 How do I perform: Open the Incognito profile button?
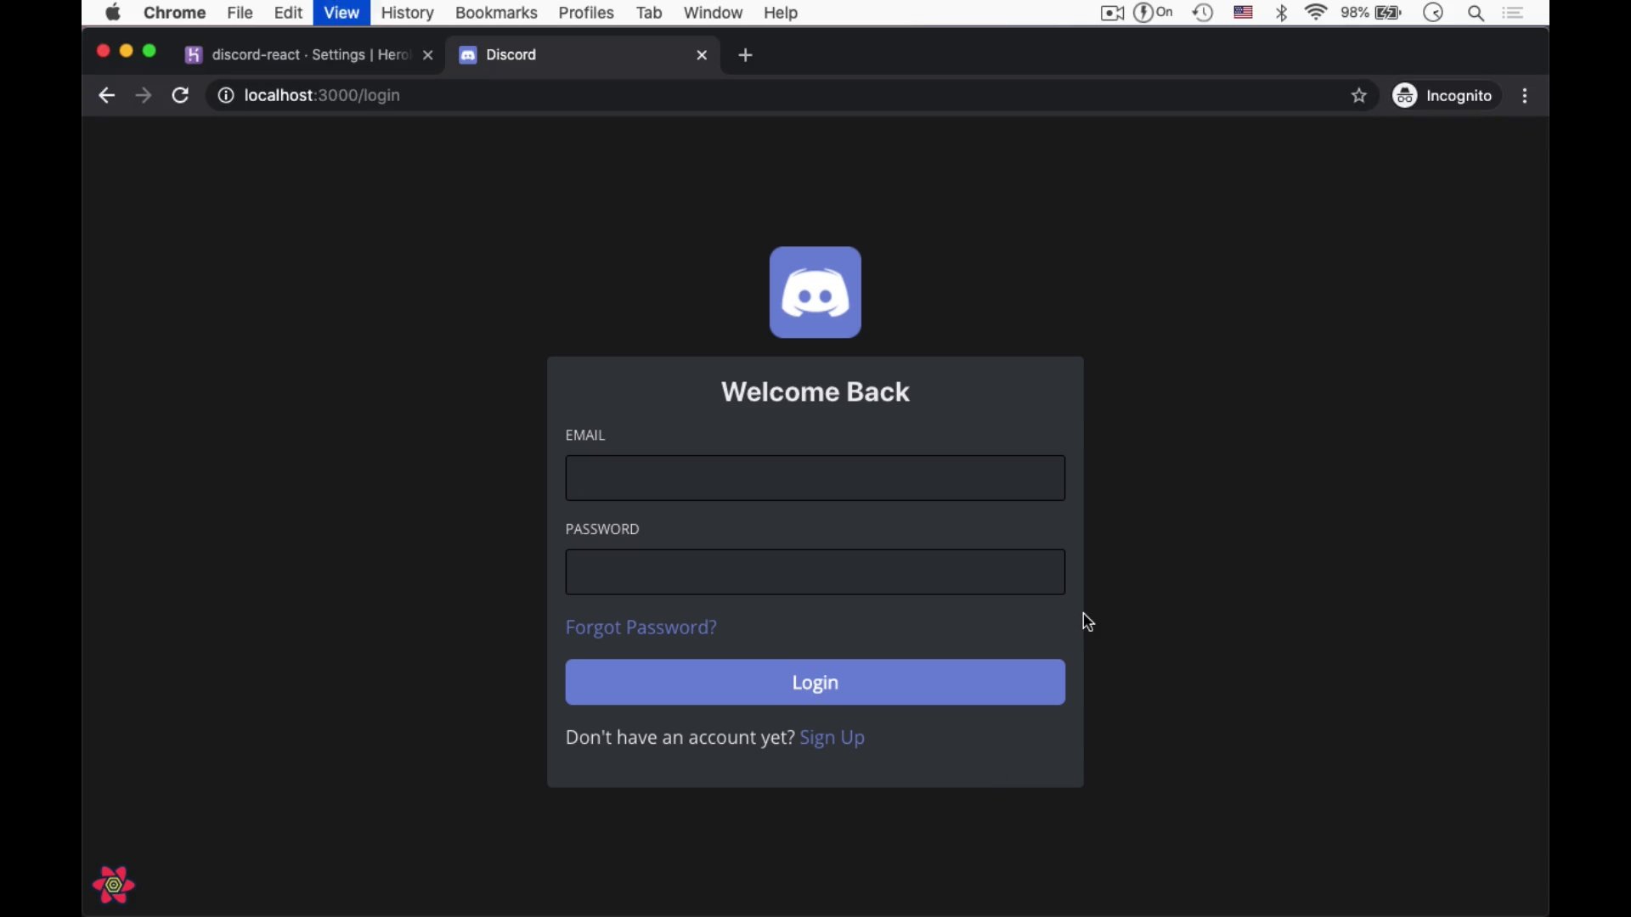(1442, 96)
